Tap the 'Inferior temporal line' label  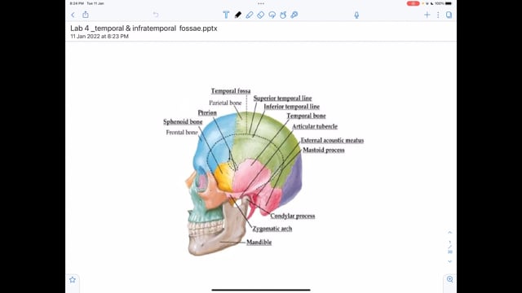[x=292, y=107]
